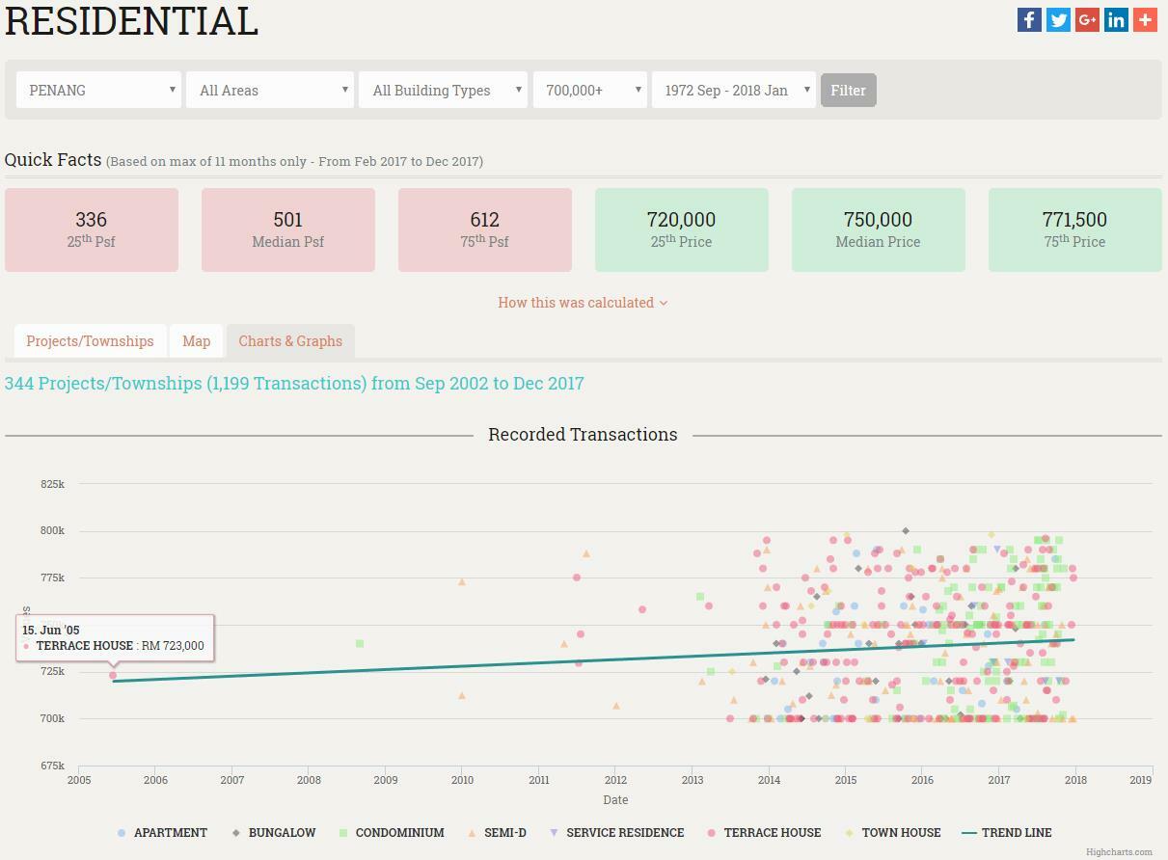Open the PENANG state dropdown
Image resolution: width=1168 pixels, height=860 pixels.
click(x=98, y=91)
